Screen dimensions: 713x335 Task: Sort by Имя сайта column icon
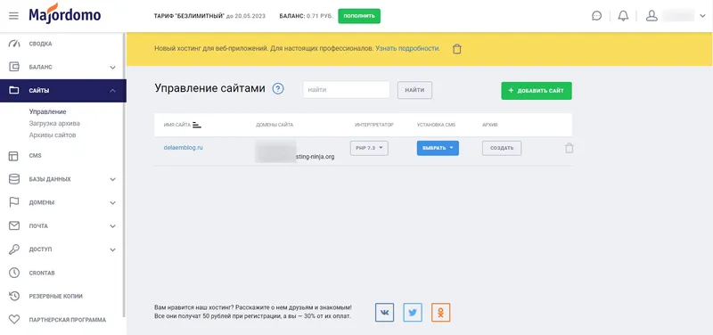click(x=197, y=125)
